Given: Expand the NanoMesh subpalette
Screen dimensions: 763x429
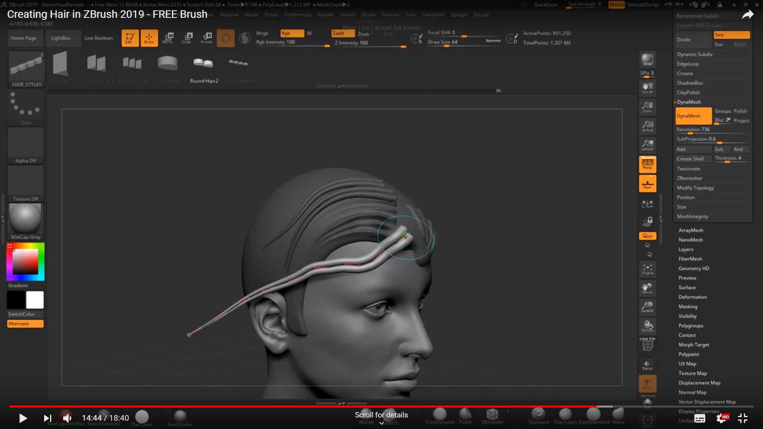Looking at the screenshot, I should [x=691, y=240].
